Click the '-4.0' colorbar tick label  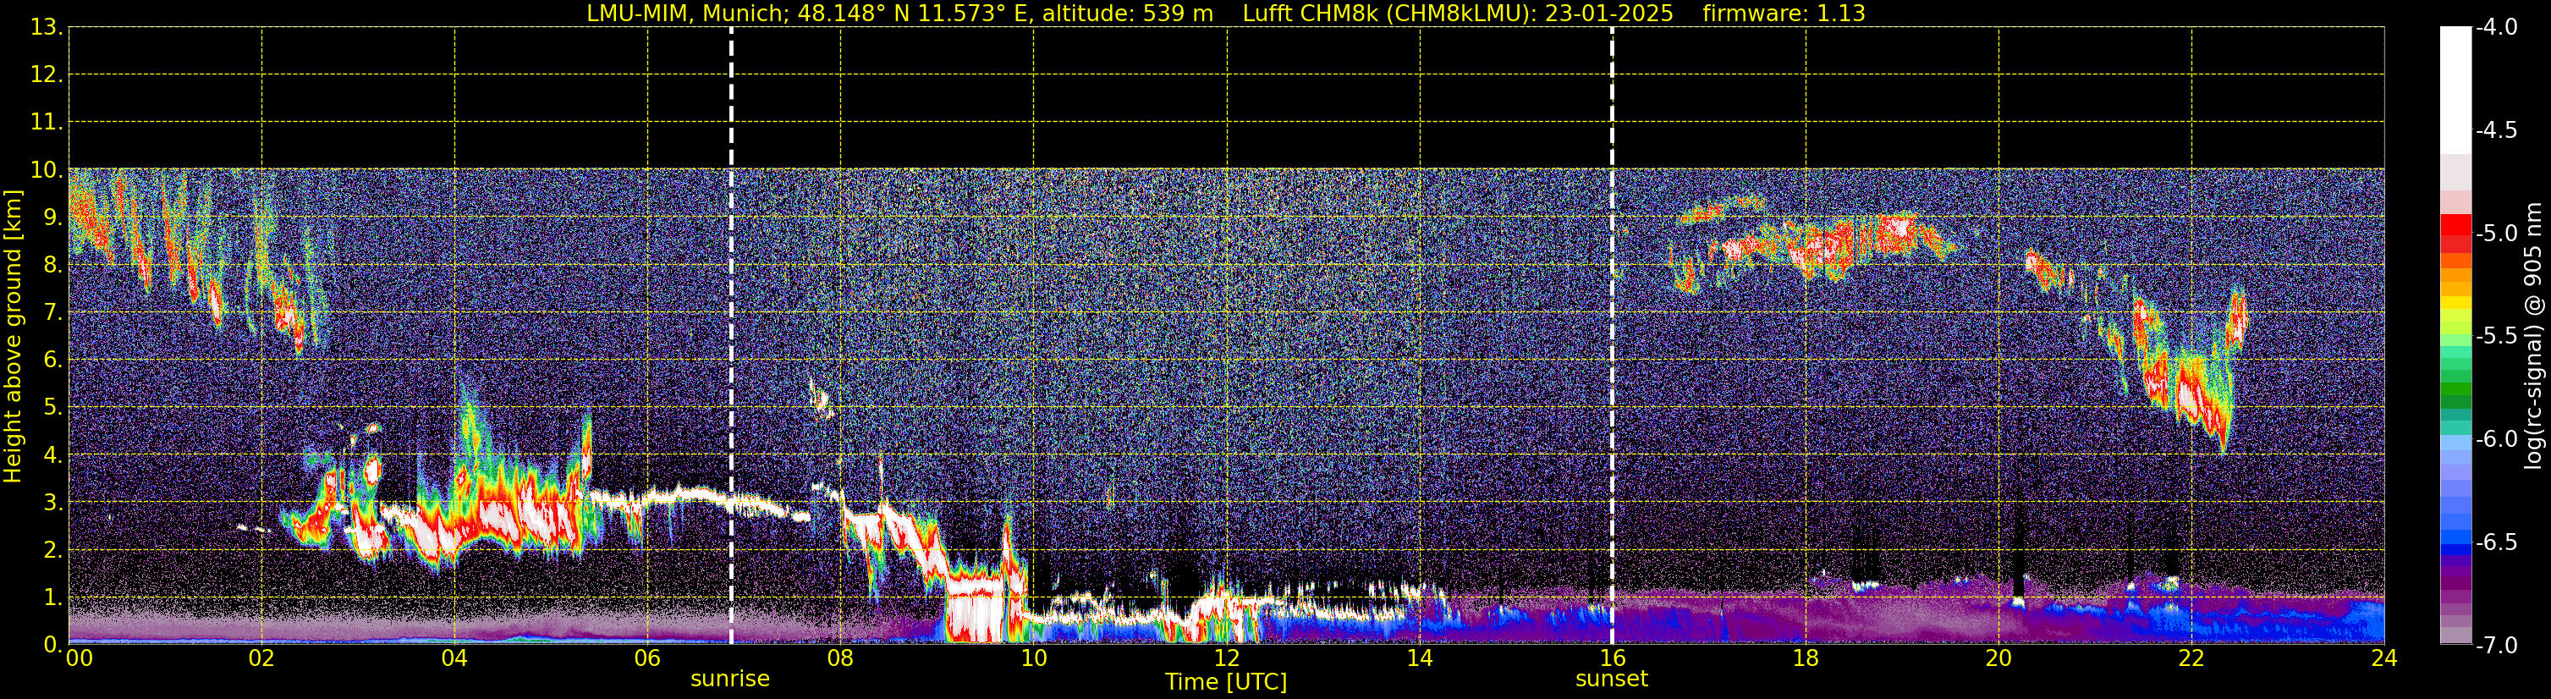[2495, 28]
